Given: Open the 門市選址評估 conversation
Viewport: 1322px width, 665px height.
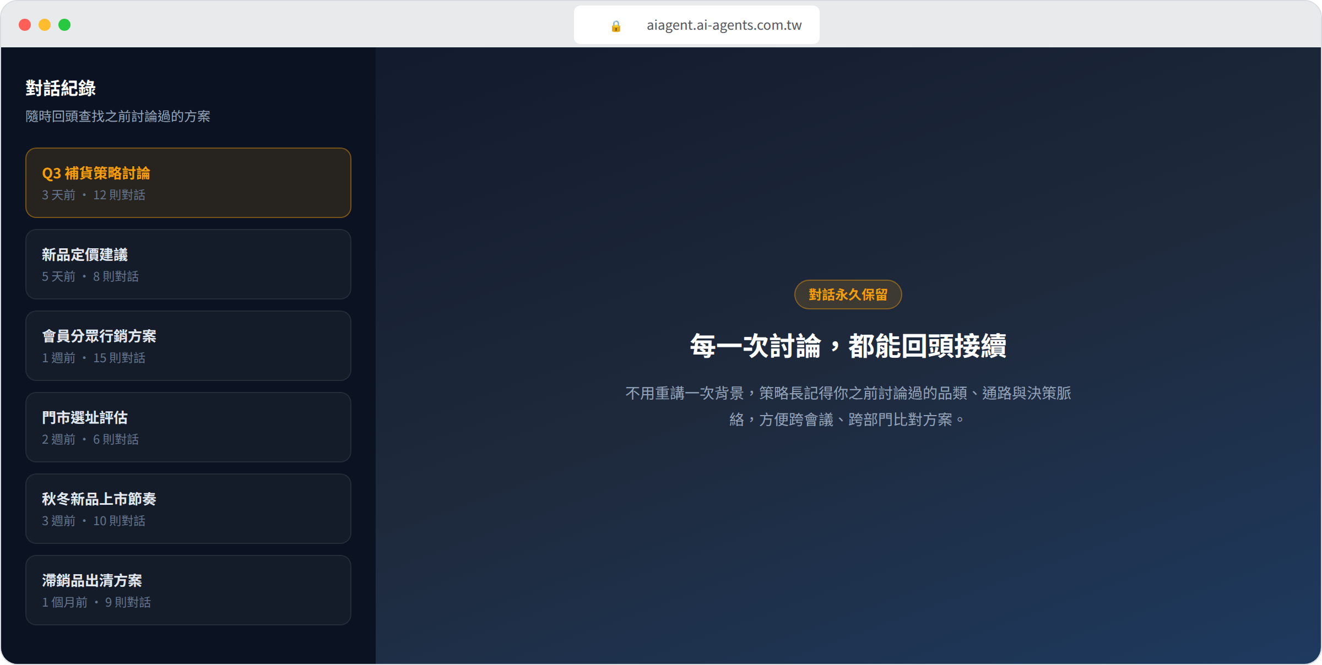Looking at the screenshot, I should pyautogui.click(x=188, y=427).
